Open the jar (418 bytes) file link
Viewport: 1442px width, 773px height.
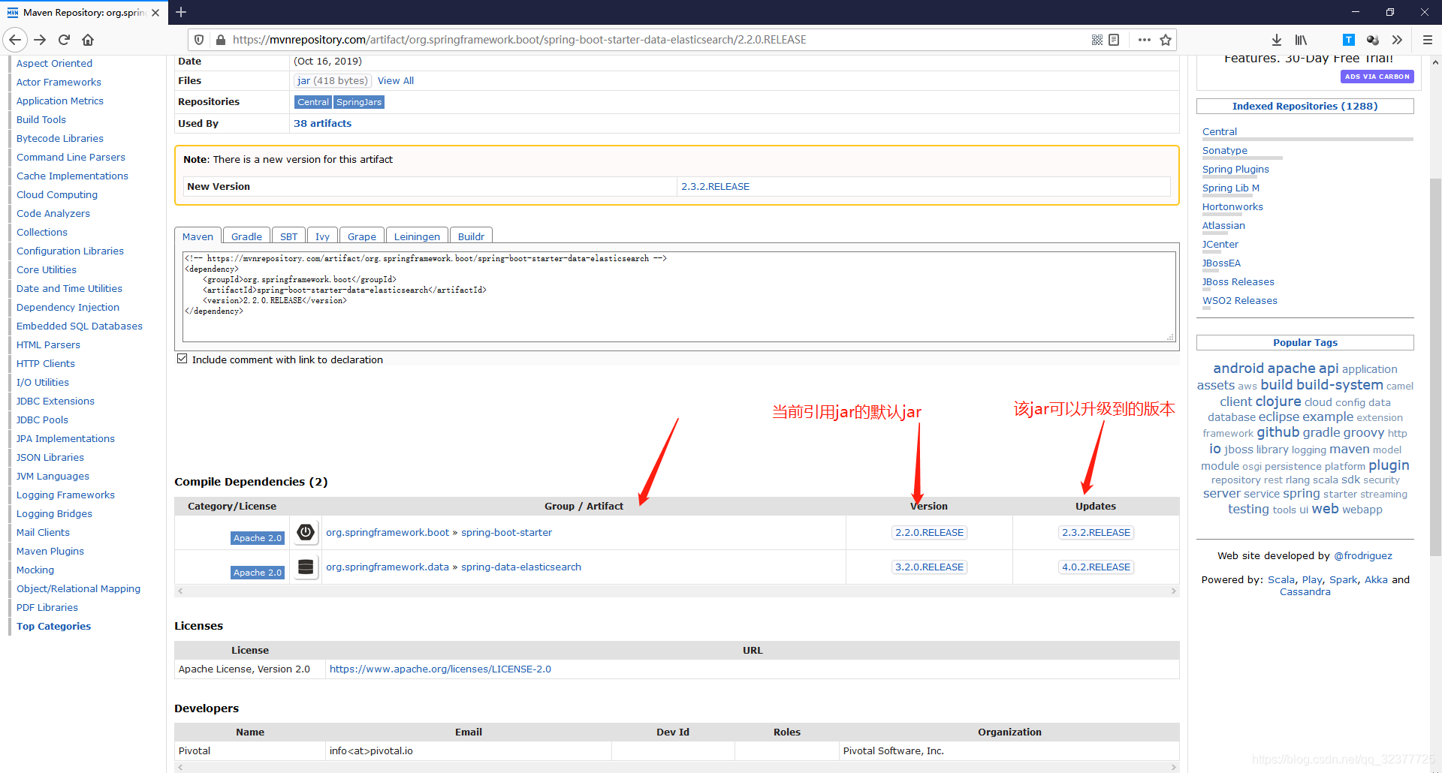332,81
